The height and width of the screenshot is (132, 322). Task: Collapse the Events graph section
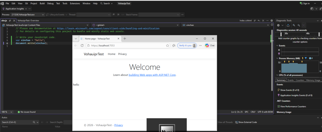point(278,45)
